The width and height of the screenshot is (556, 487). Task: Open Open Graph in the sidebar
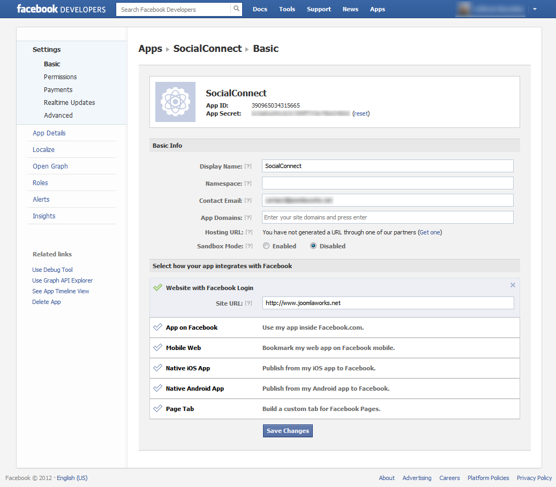coord(50,166)
